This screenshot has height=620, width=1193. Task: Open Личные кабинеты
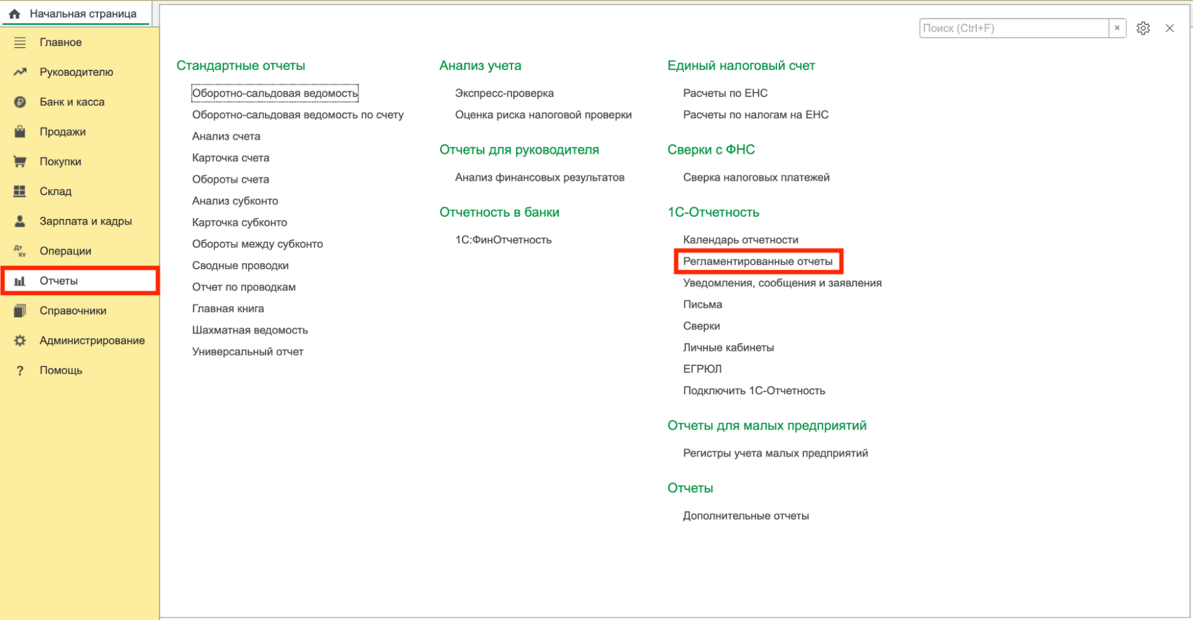(x=728, y=347)
